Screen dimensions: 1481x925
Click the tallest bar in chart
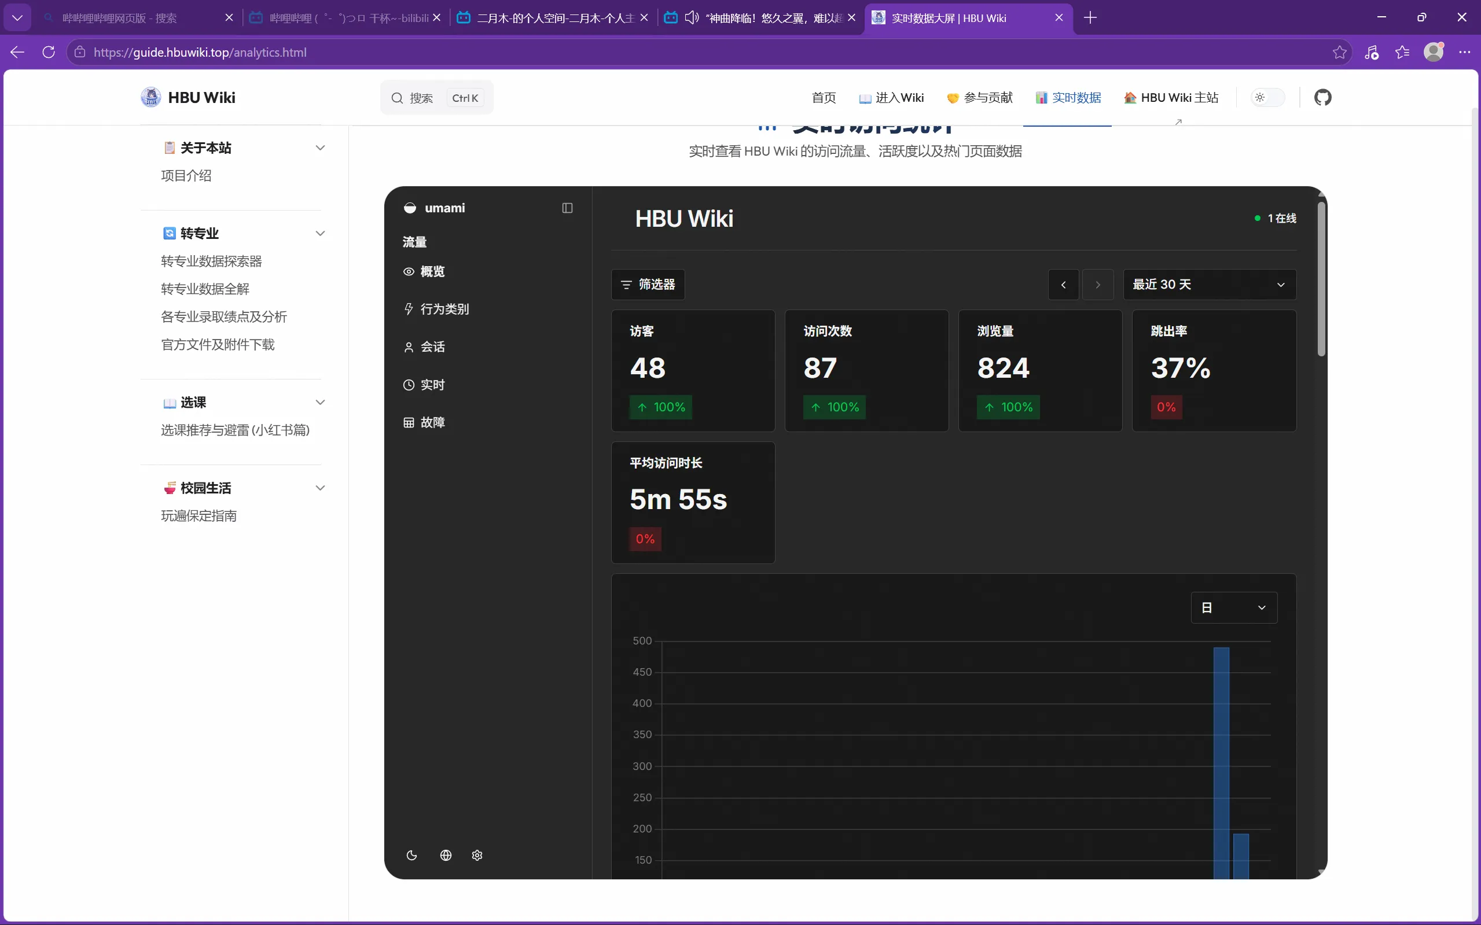tap(1221, 763)
